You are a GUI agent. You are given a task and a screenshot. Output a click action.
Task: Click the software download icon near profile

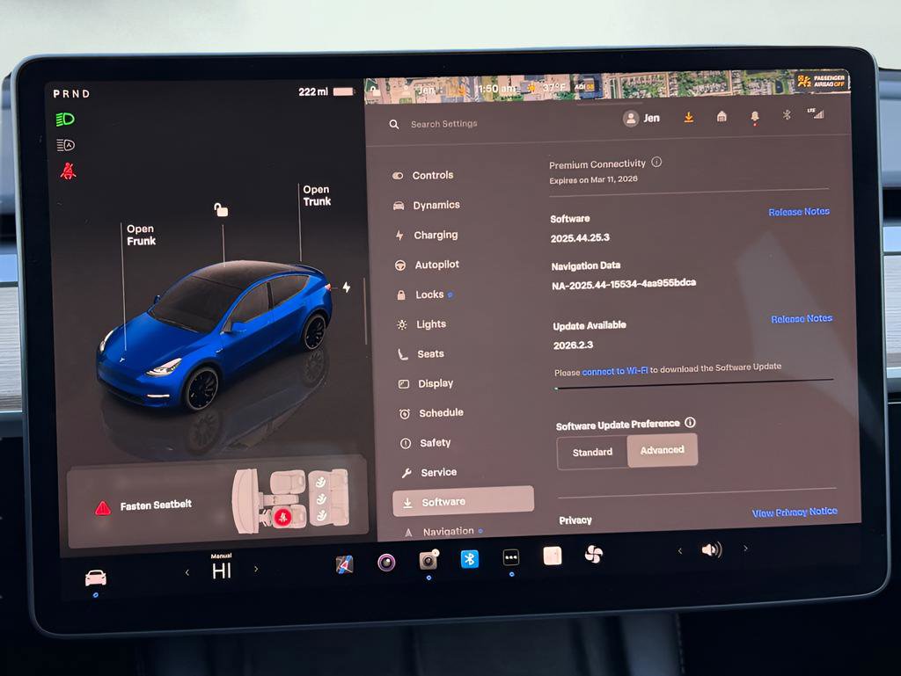(688, 116)
